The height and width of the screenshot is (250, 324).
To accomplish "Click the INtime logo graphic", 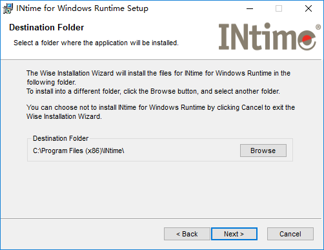I will click(x=267, y=37).
